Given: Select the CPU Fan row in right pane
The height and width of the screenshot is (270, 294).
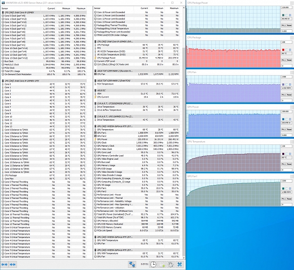Looking at the screenshot, I should tap(137, 74).
